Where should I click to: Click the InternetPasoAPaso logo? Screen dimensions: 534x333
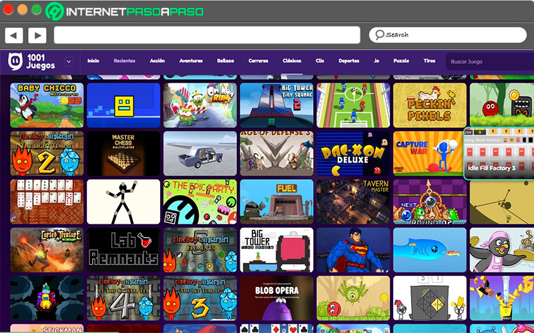click(125, 11)
